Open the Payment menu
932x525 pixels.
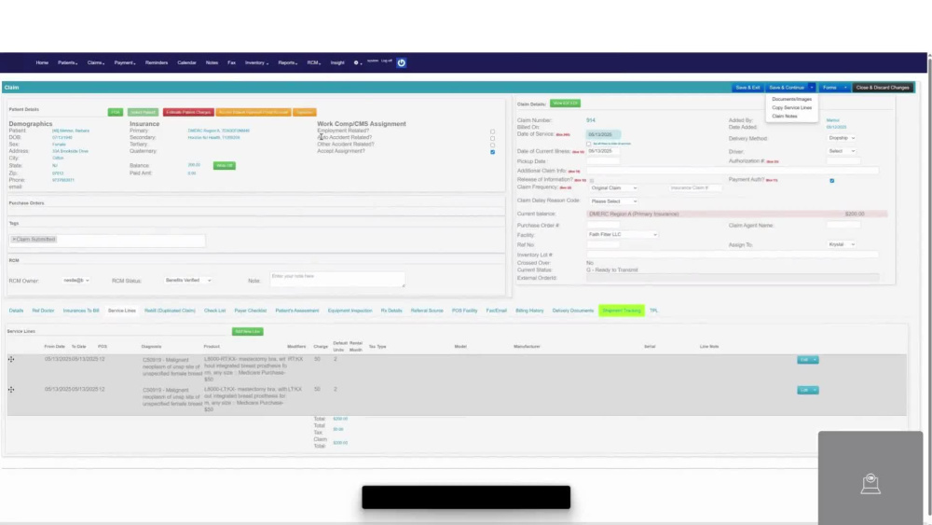coord(125,62)
